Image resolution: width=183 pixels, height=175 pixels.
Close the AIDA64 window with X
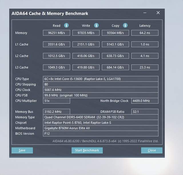point(158,13)
